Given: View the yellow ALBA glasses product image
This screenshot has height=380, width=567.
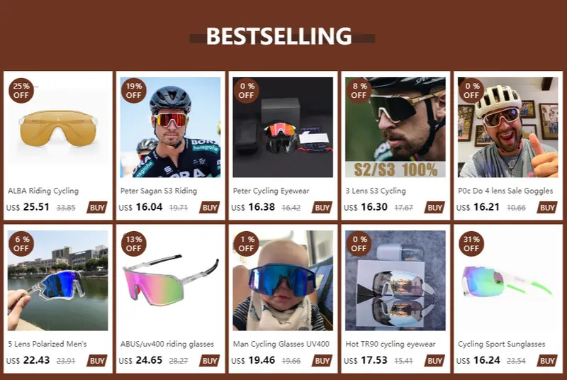Looking at the screenshot, I should coord(58,128).
